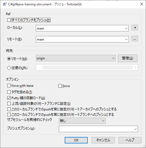The image size is (146, 148).
Task: Open remote branch browser with ellipsis button
Action: pos(135,39)
